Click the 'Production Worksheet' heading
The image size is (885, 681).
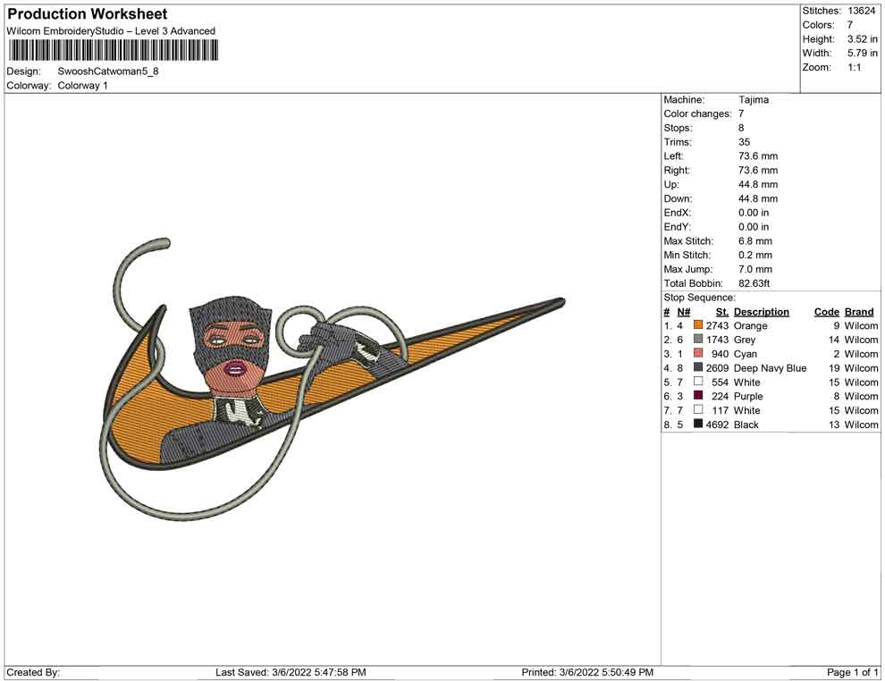point(88,14)
